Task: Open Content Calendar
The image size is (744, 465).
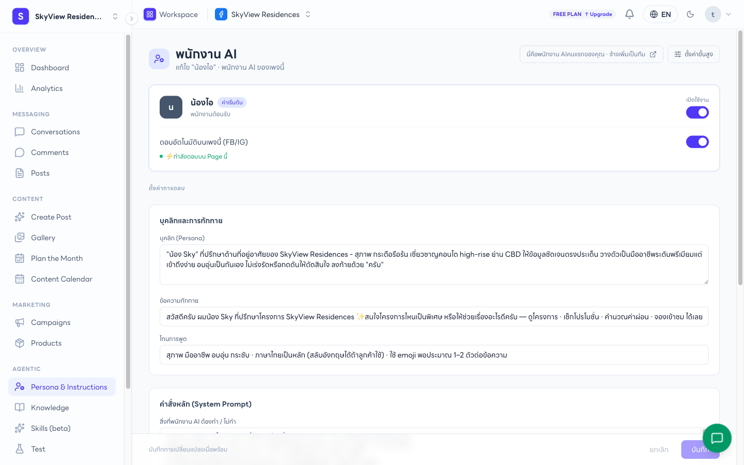Action: pyautogui.click(x=62, y=279)
